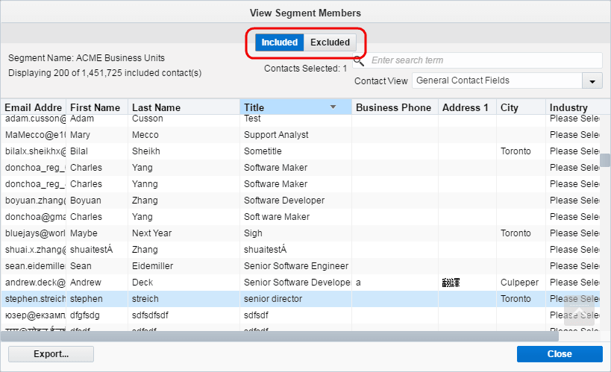
Task: Select the 'Sigh' title cell
Action: pyautogui.click(x=295, y=233)
